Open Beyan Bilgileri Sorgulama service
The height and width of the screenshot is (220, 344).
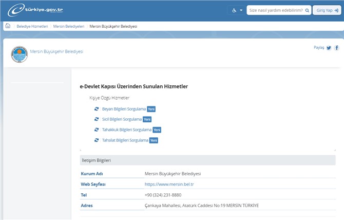pos(124,109)
